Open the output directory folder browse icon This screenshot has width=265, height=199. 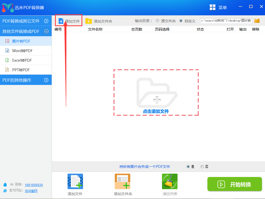[257, 21]
